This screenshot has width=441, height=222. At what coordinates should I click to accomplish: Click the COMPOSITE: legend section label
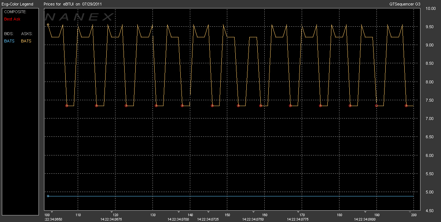[15, 12]
